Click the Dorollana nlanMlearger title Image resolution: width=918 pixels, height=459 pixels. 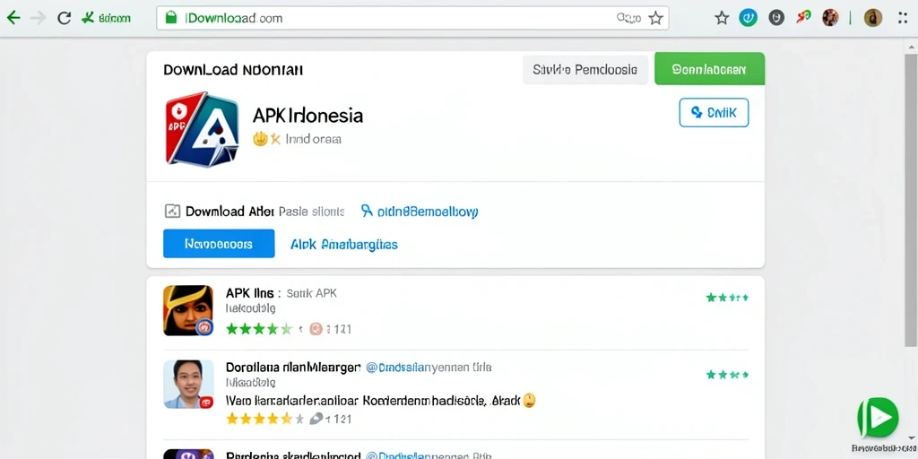(293, 368)
